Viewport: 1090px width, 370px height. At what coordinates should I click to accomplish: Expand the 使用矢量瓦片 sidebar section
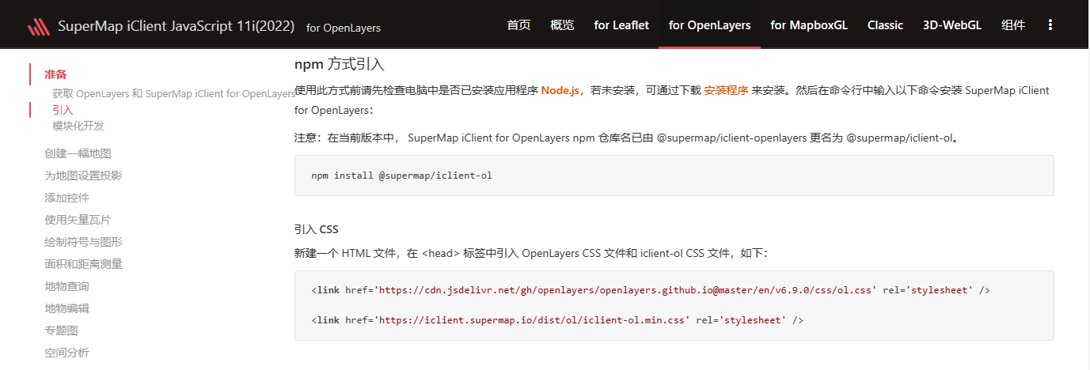(x=78, y=220)
